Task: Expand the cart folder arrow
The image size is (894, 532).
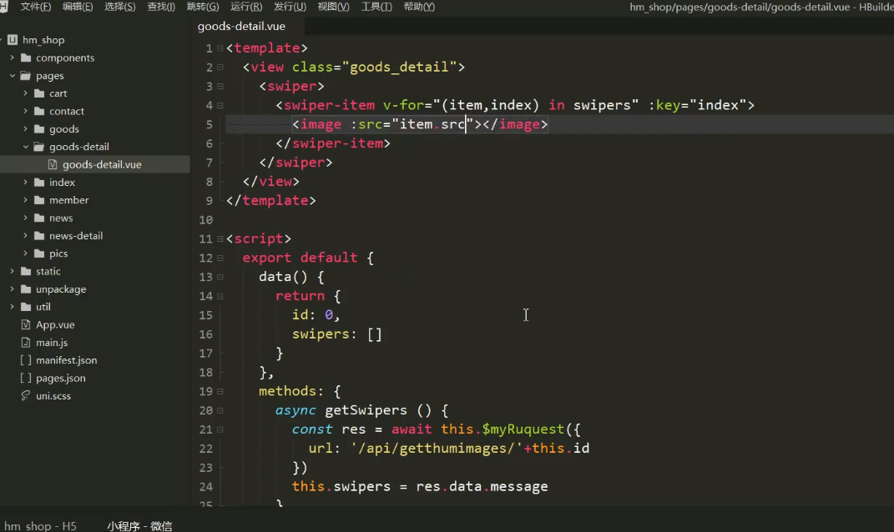Action: point(25,93)
